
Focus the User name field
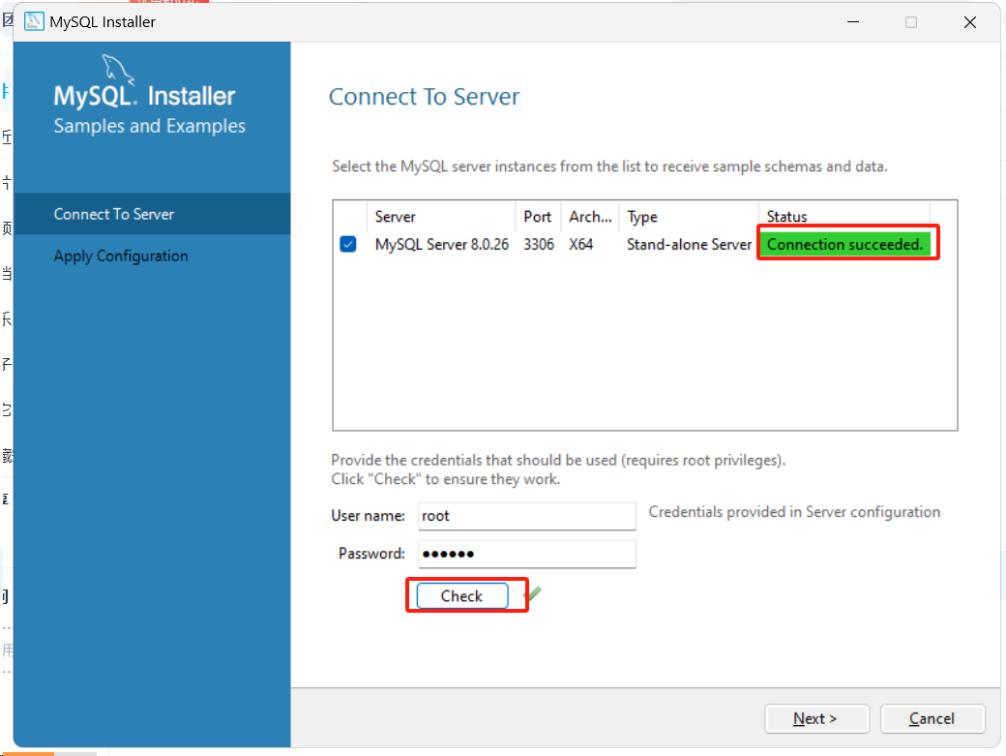click(x=527, y=516)
